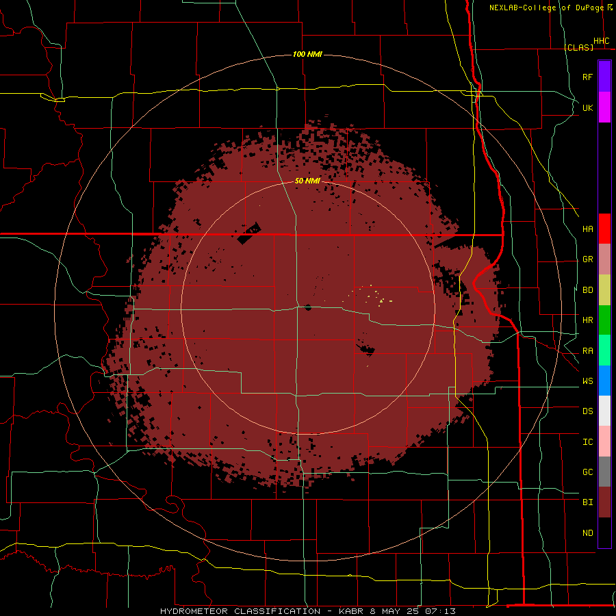
Task: Click the RF legend label
Action: 587,77
